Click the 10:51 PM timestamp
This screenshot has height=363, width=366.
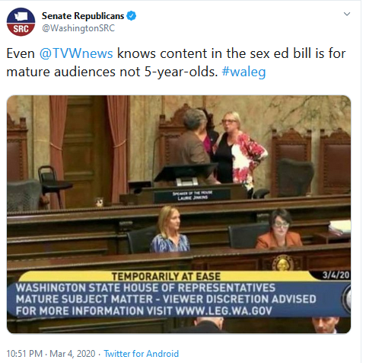coord(24,354)
